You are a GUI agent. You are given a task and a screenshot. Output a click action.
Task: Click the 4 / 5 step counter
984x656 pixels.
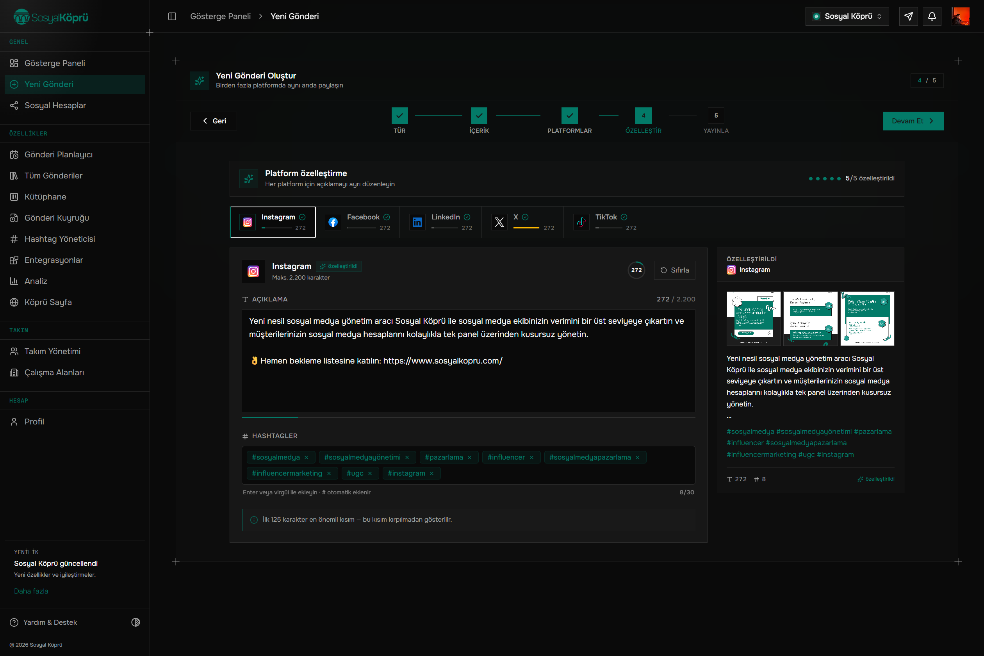tap(927, 80)
